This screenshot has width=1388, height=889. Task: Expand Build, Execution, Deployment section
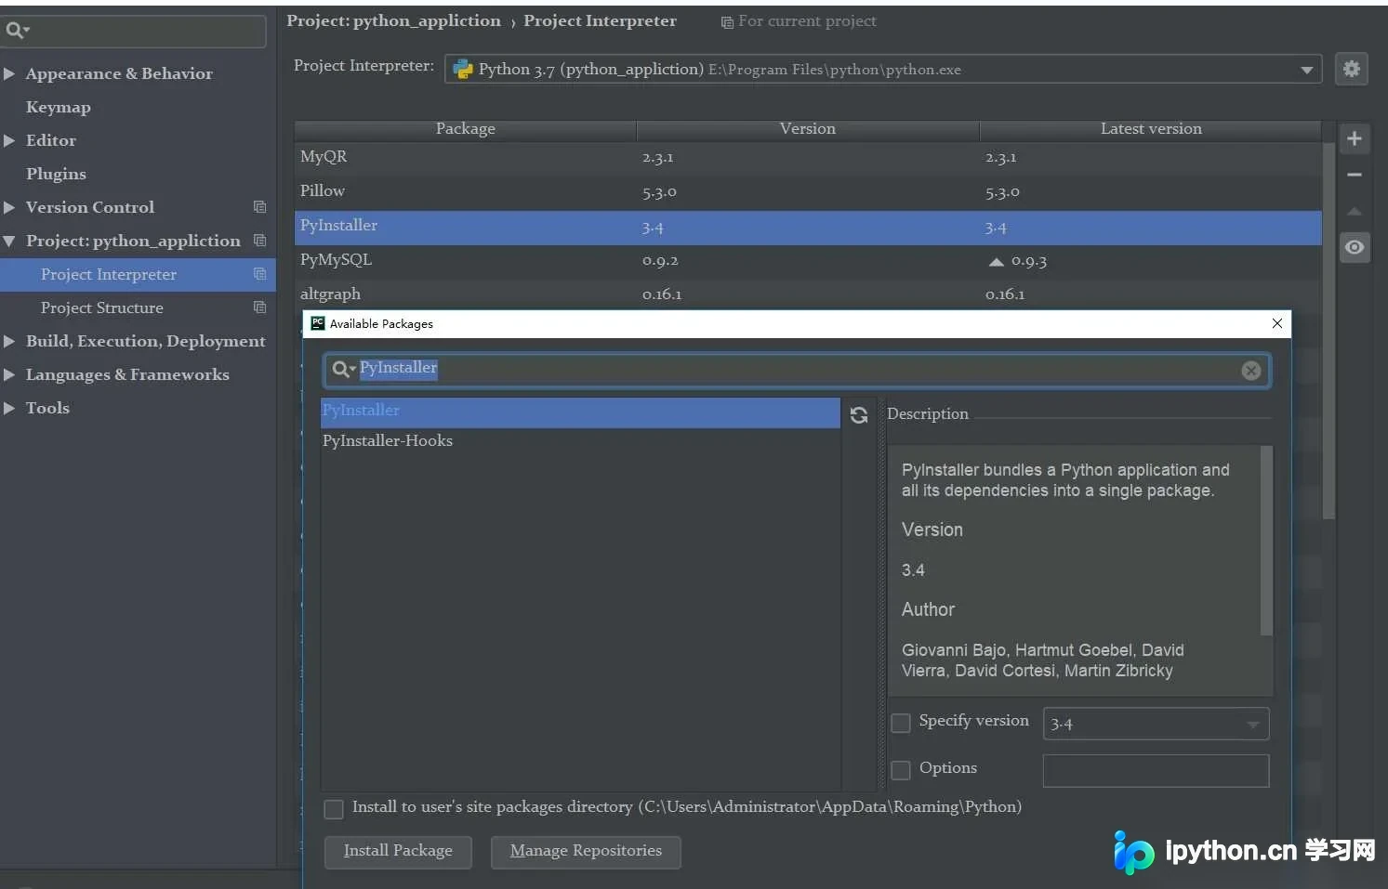[9, 341]
